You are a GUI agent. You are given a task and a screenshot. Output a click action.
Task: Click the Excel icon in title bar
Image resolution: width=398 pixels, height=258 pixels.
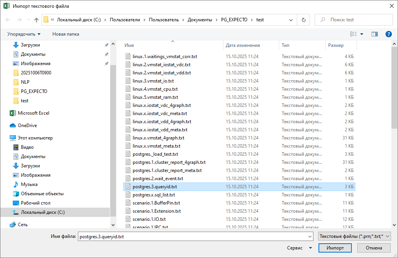click(x=7, y=6)
